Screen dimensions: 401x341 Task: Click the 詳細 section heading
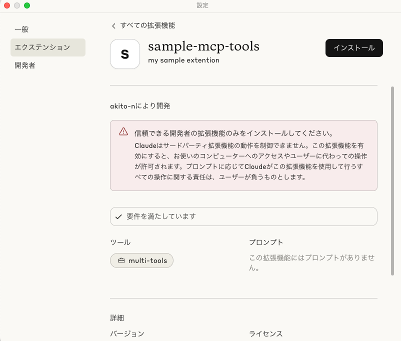click(x=117, y=318)
